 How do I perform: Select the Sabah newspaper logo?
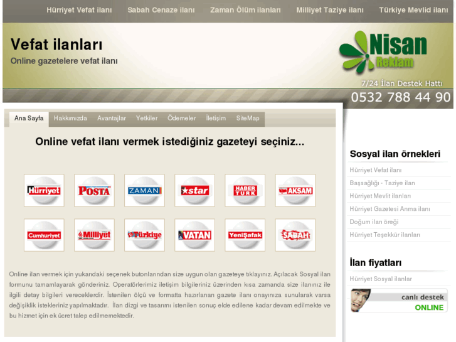[x=295, y=235]
